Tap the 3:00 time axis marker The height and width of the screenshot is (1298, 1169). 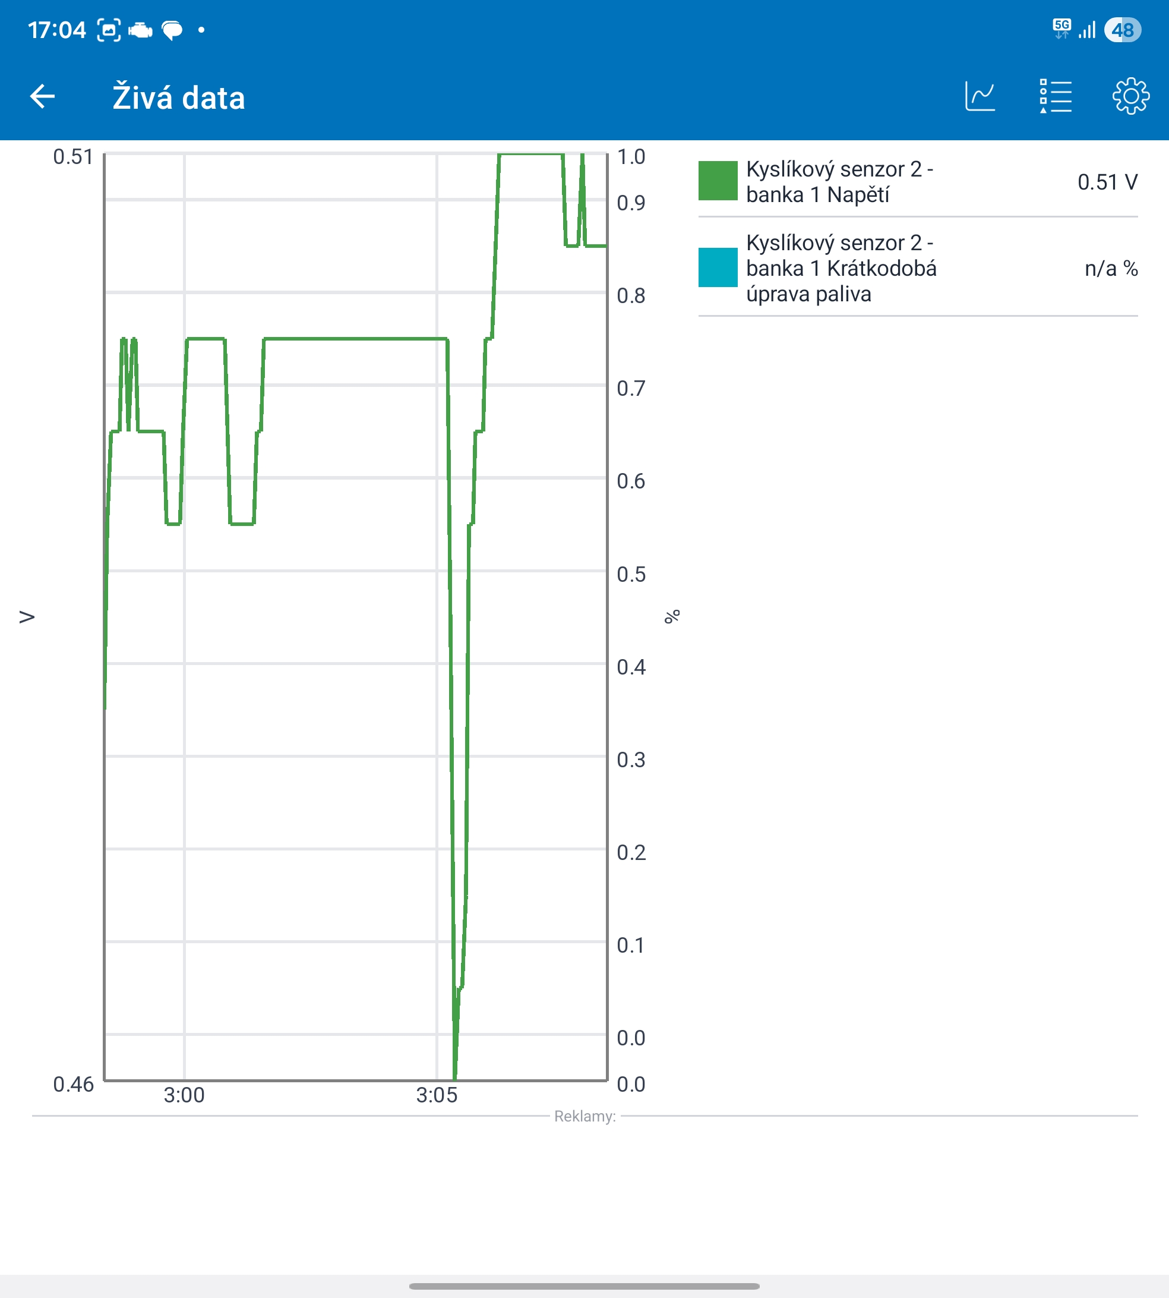click(x=184, y=1095)
